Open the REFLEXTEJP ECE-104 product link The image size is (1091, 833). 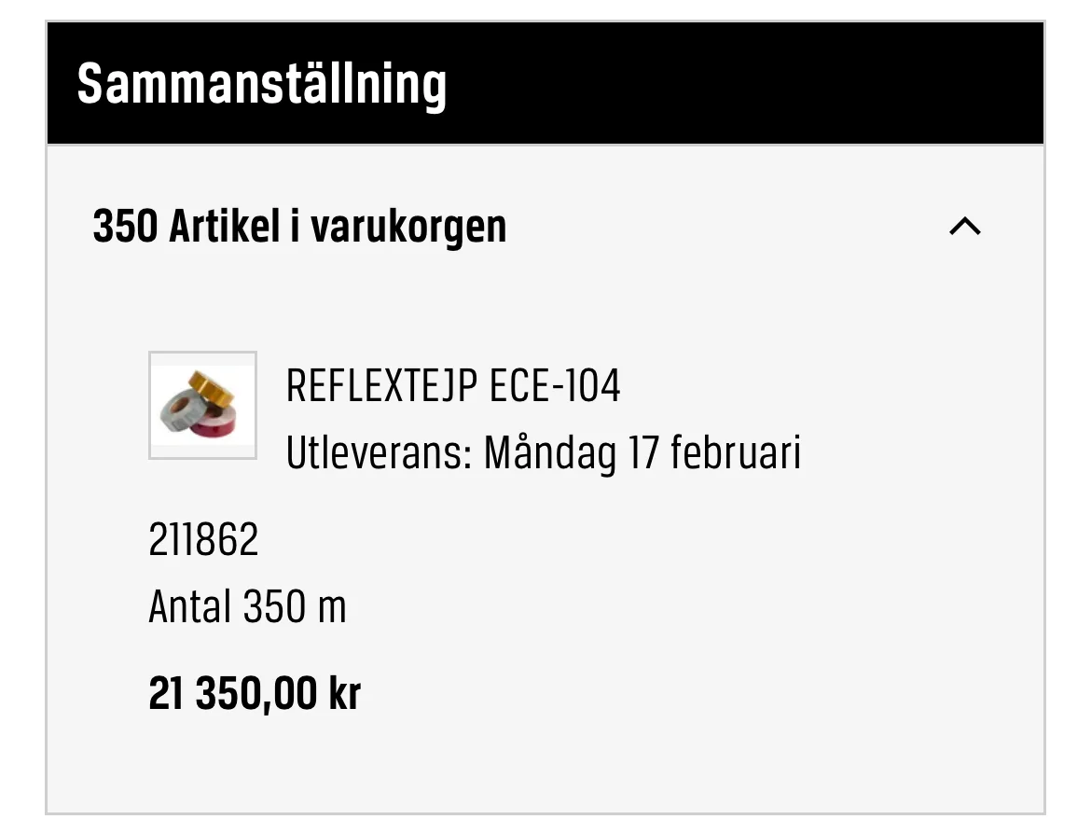(452, 385)
